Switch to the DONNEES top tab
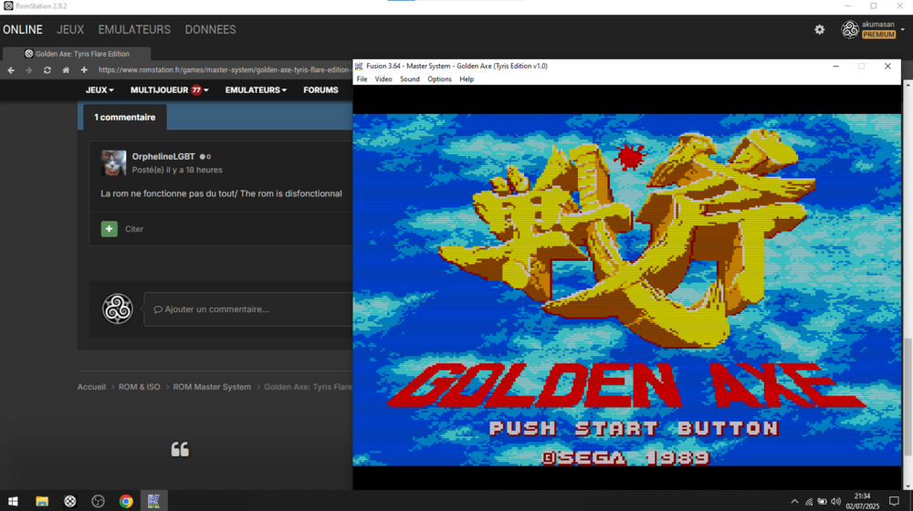The width and height of the screenshot is (913, 511). [210, 29]
